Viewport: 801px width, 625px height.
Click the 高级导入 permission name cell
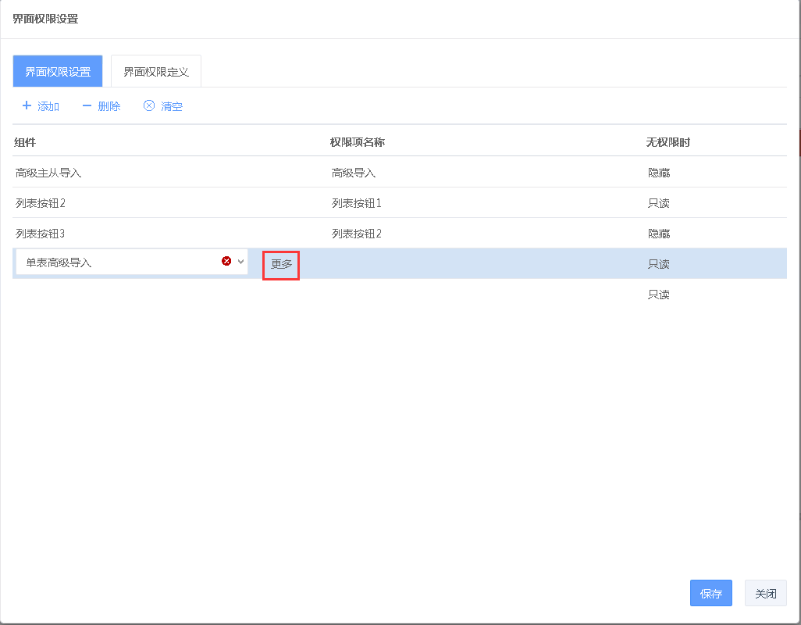[x=354, y=173]
